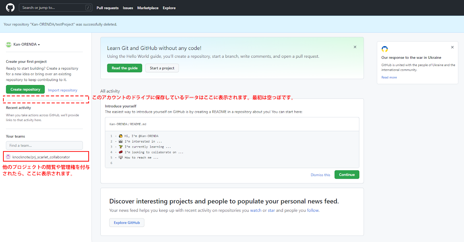Click the Read the guide button
The height and width of the screenshot is (242, 464).
[x=125, y=68]
